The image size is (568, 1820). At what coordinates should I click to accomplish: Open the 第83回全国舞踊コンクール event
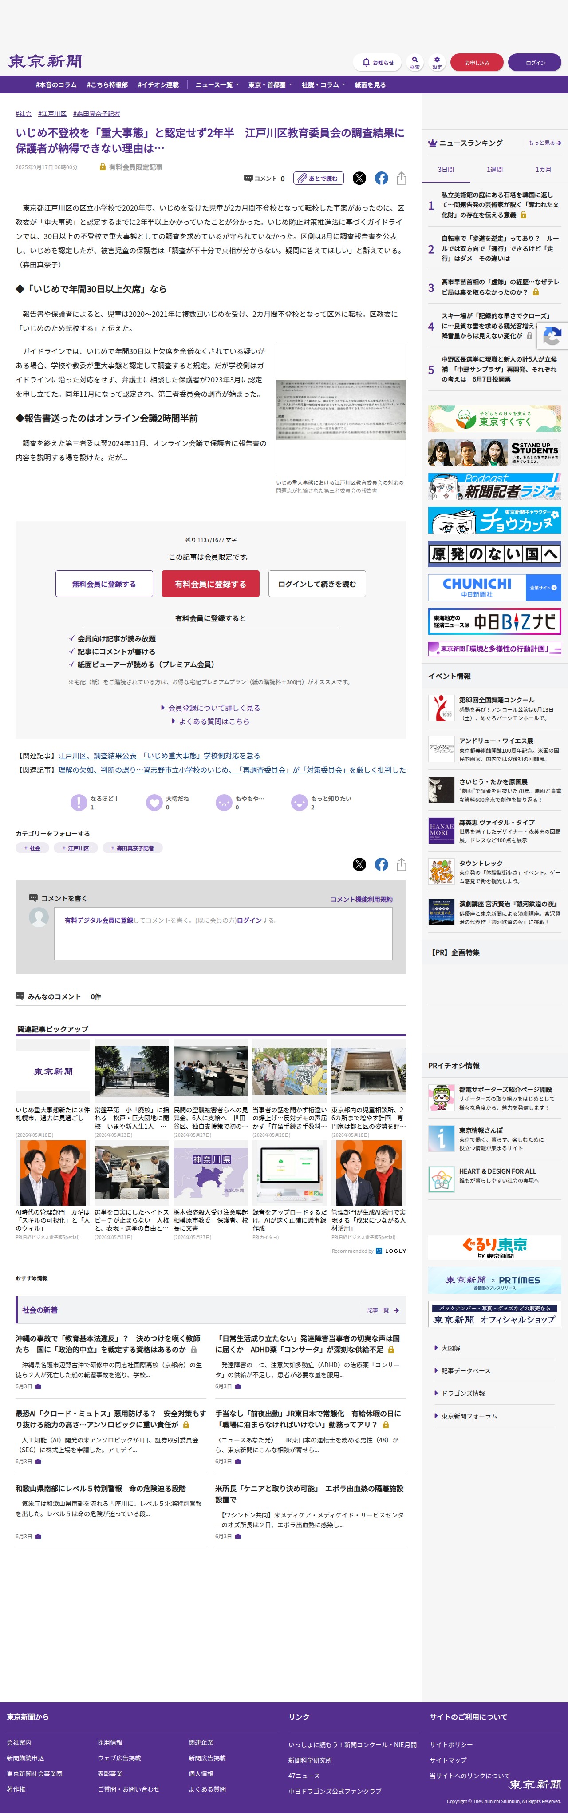495,708
